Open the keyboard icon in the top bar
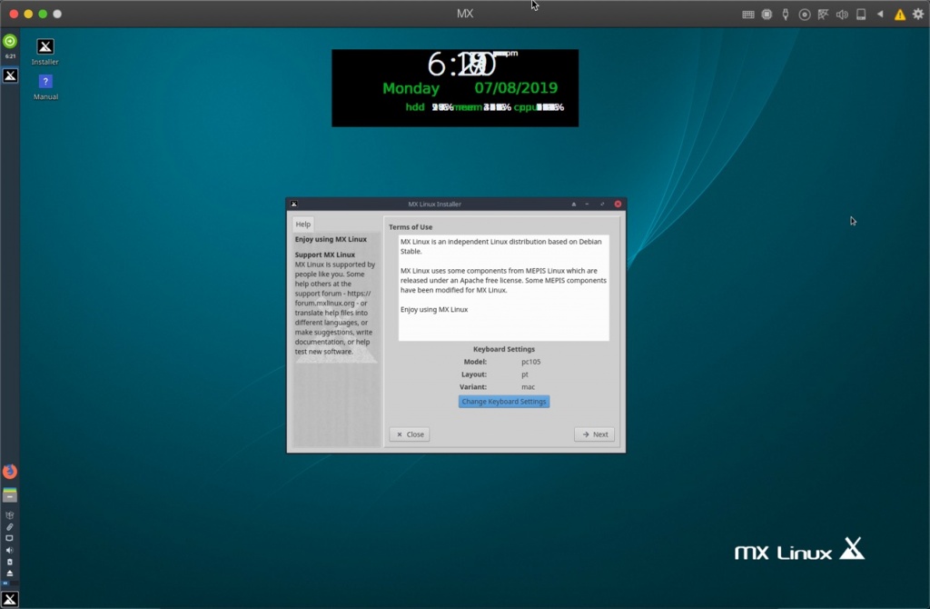Viewport: 930px width, 609px height. pos(748,14)
